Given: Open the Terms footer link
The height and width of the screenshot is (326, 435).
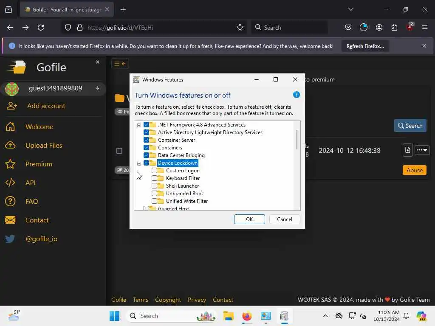Looking at the screenshot, I should pyautogui.click(x=141, y=300).
